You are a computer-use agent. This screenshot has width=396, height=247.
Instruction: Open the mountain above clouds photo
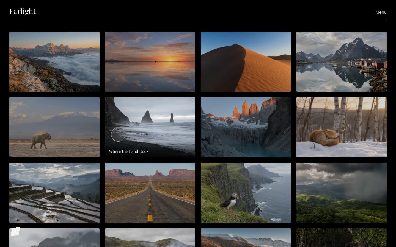[54, 62]
